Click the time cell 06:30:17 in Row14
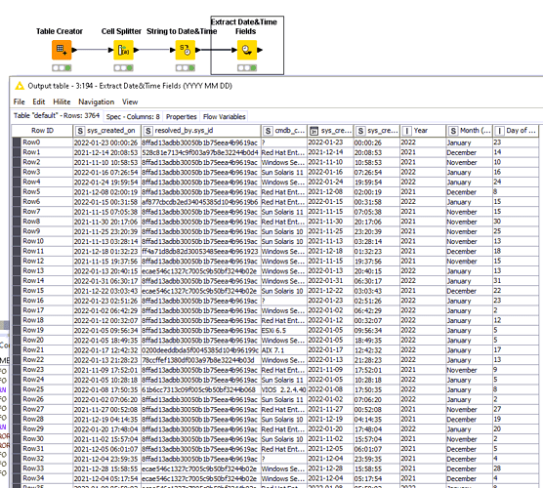 pyautogui.click(x=376, y=281)
